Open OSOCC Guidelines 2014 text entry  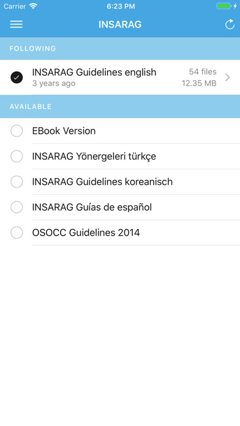(86, 233)
